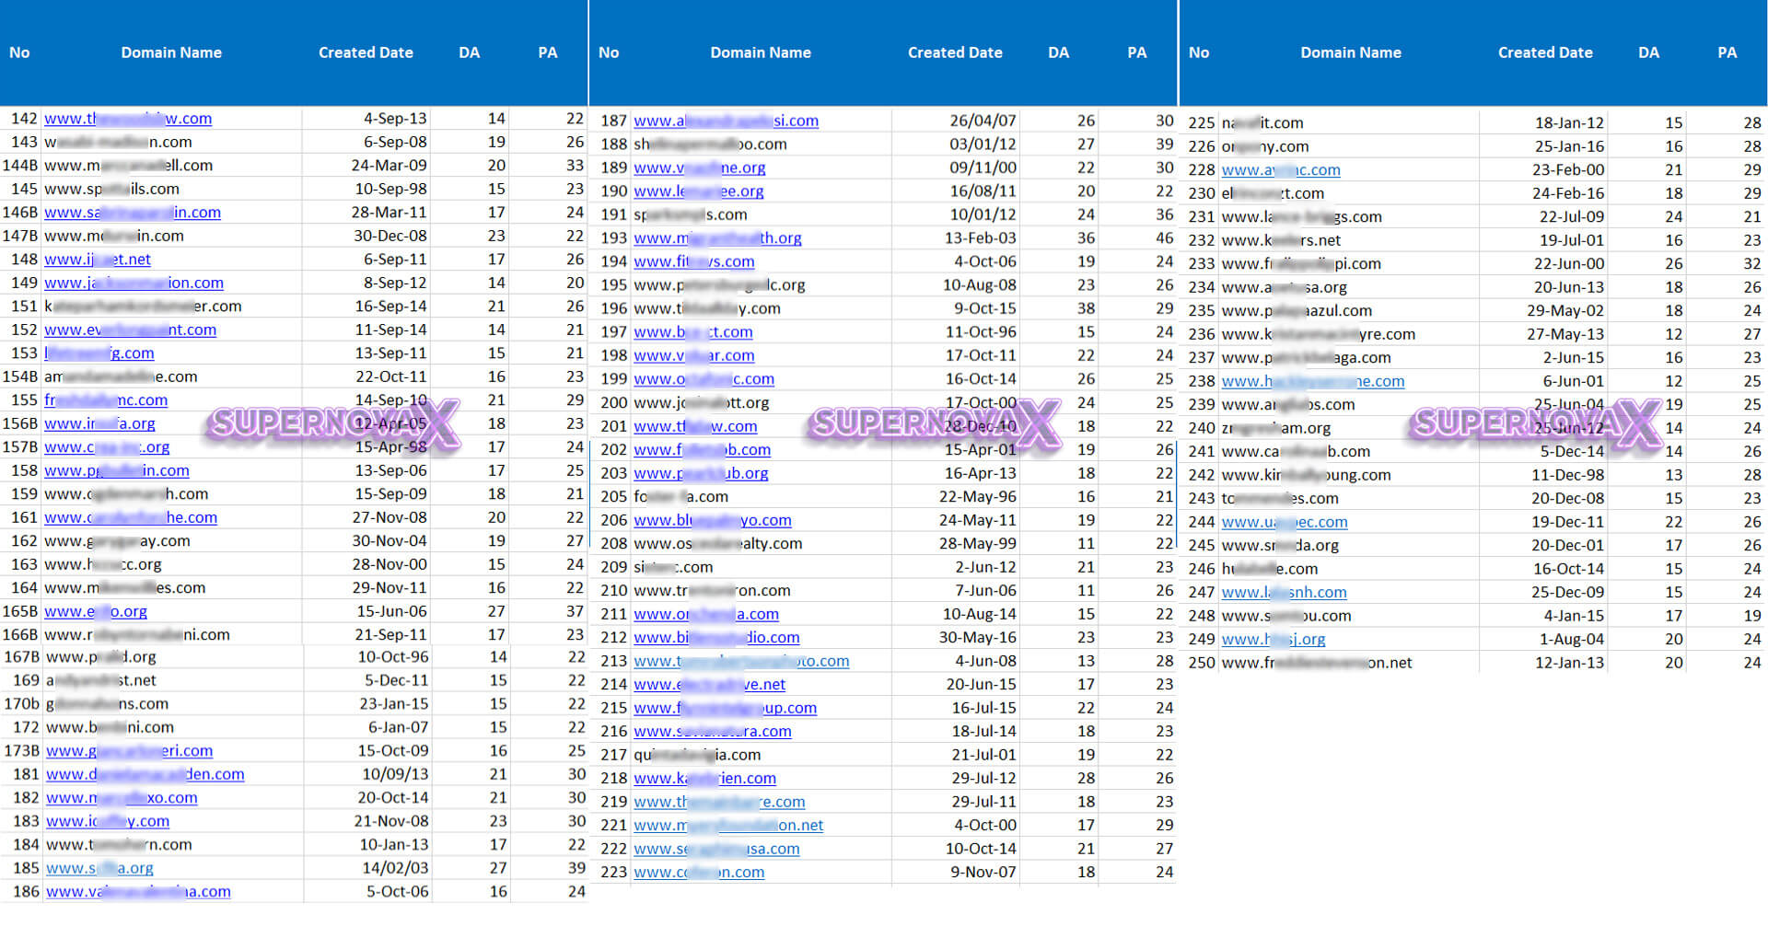Click the date cell 9-Nov-07
1768x926 pixels.
coord(983,873)
